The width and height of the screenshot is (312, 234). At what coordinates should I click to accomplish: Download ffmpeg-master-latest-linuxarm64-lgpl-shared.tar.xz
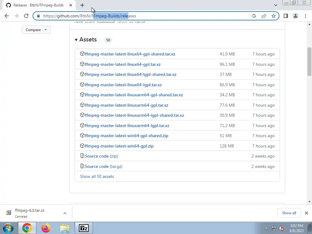pos(134,115)
